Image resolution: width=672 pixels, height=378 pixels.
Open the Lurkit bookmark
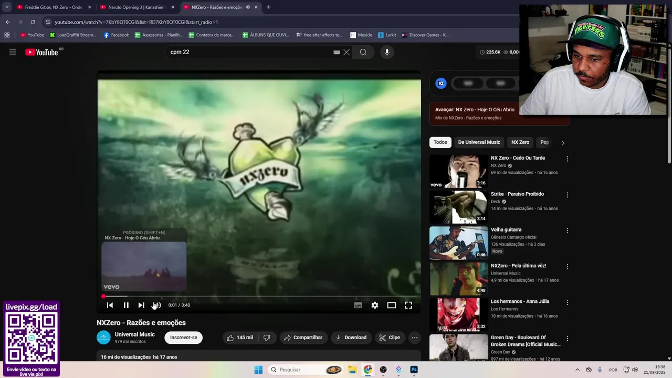(387, 35)
